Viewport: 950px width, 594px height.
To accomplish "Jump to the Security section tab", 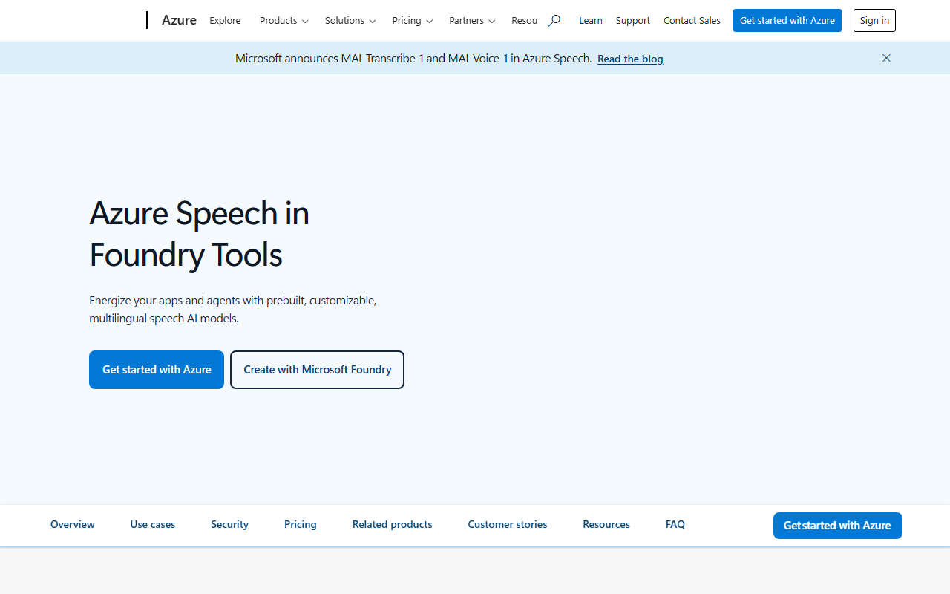I will click(229, 524).
